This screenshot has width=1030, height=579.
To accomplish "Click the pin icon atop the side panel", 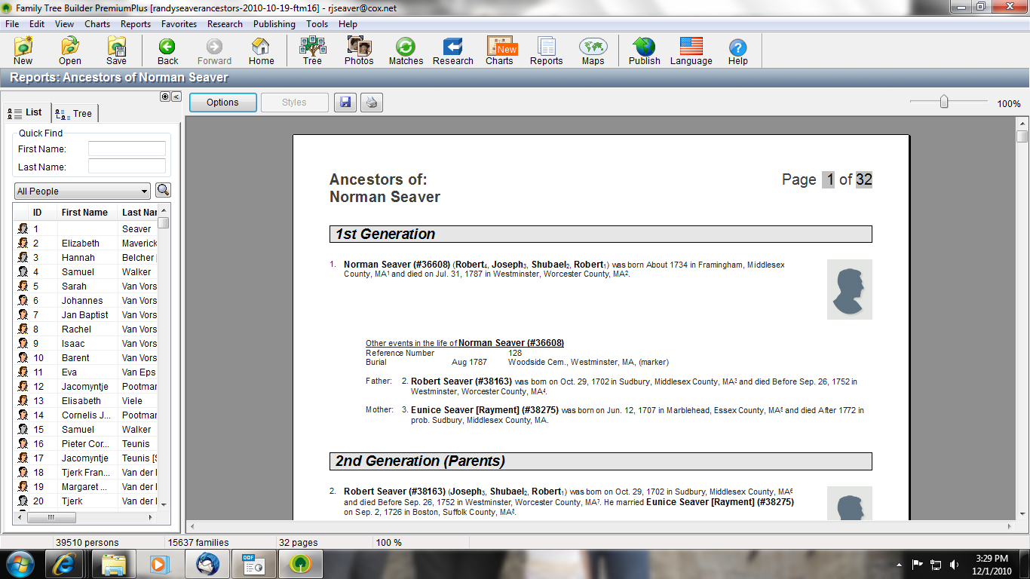I will pyautogui.click(x=166, y=96).
